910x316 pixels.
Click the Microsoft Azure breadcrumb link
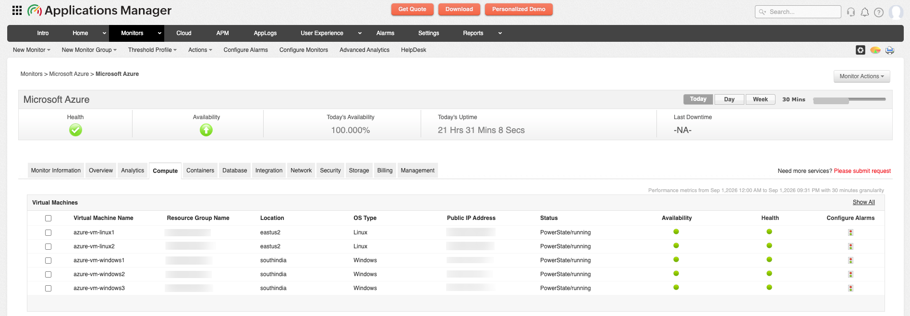coord(69,74)
